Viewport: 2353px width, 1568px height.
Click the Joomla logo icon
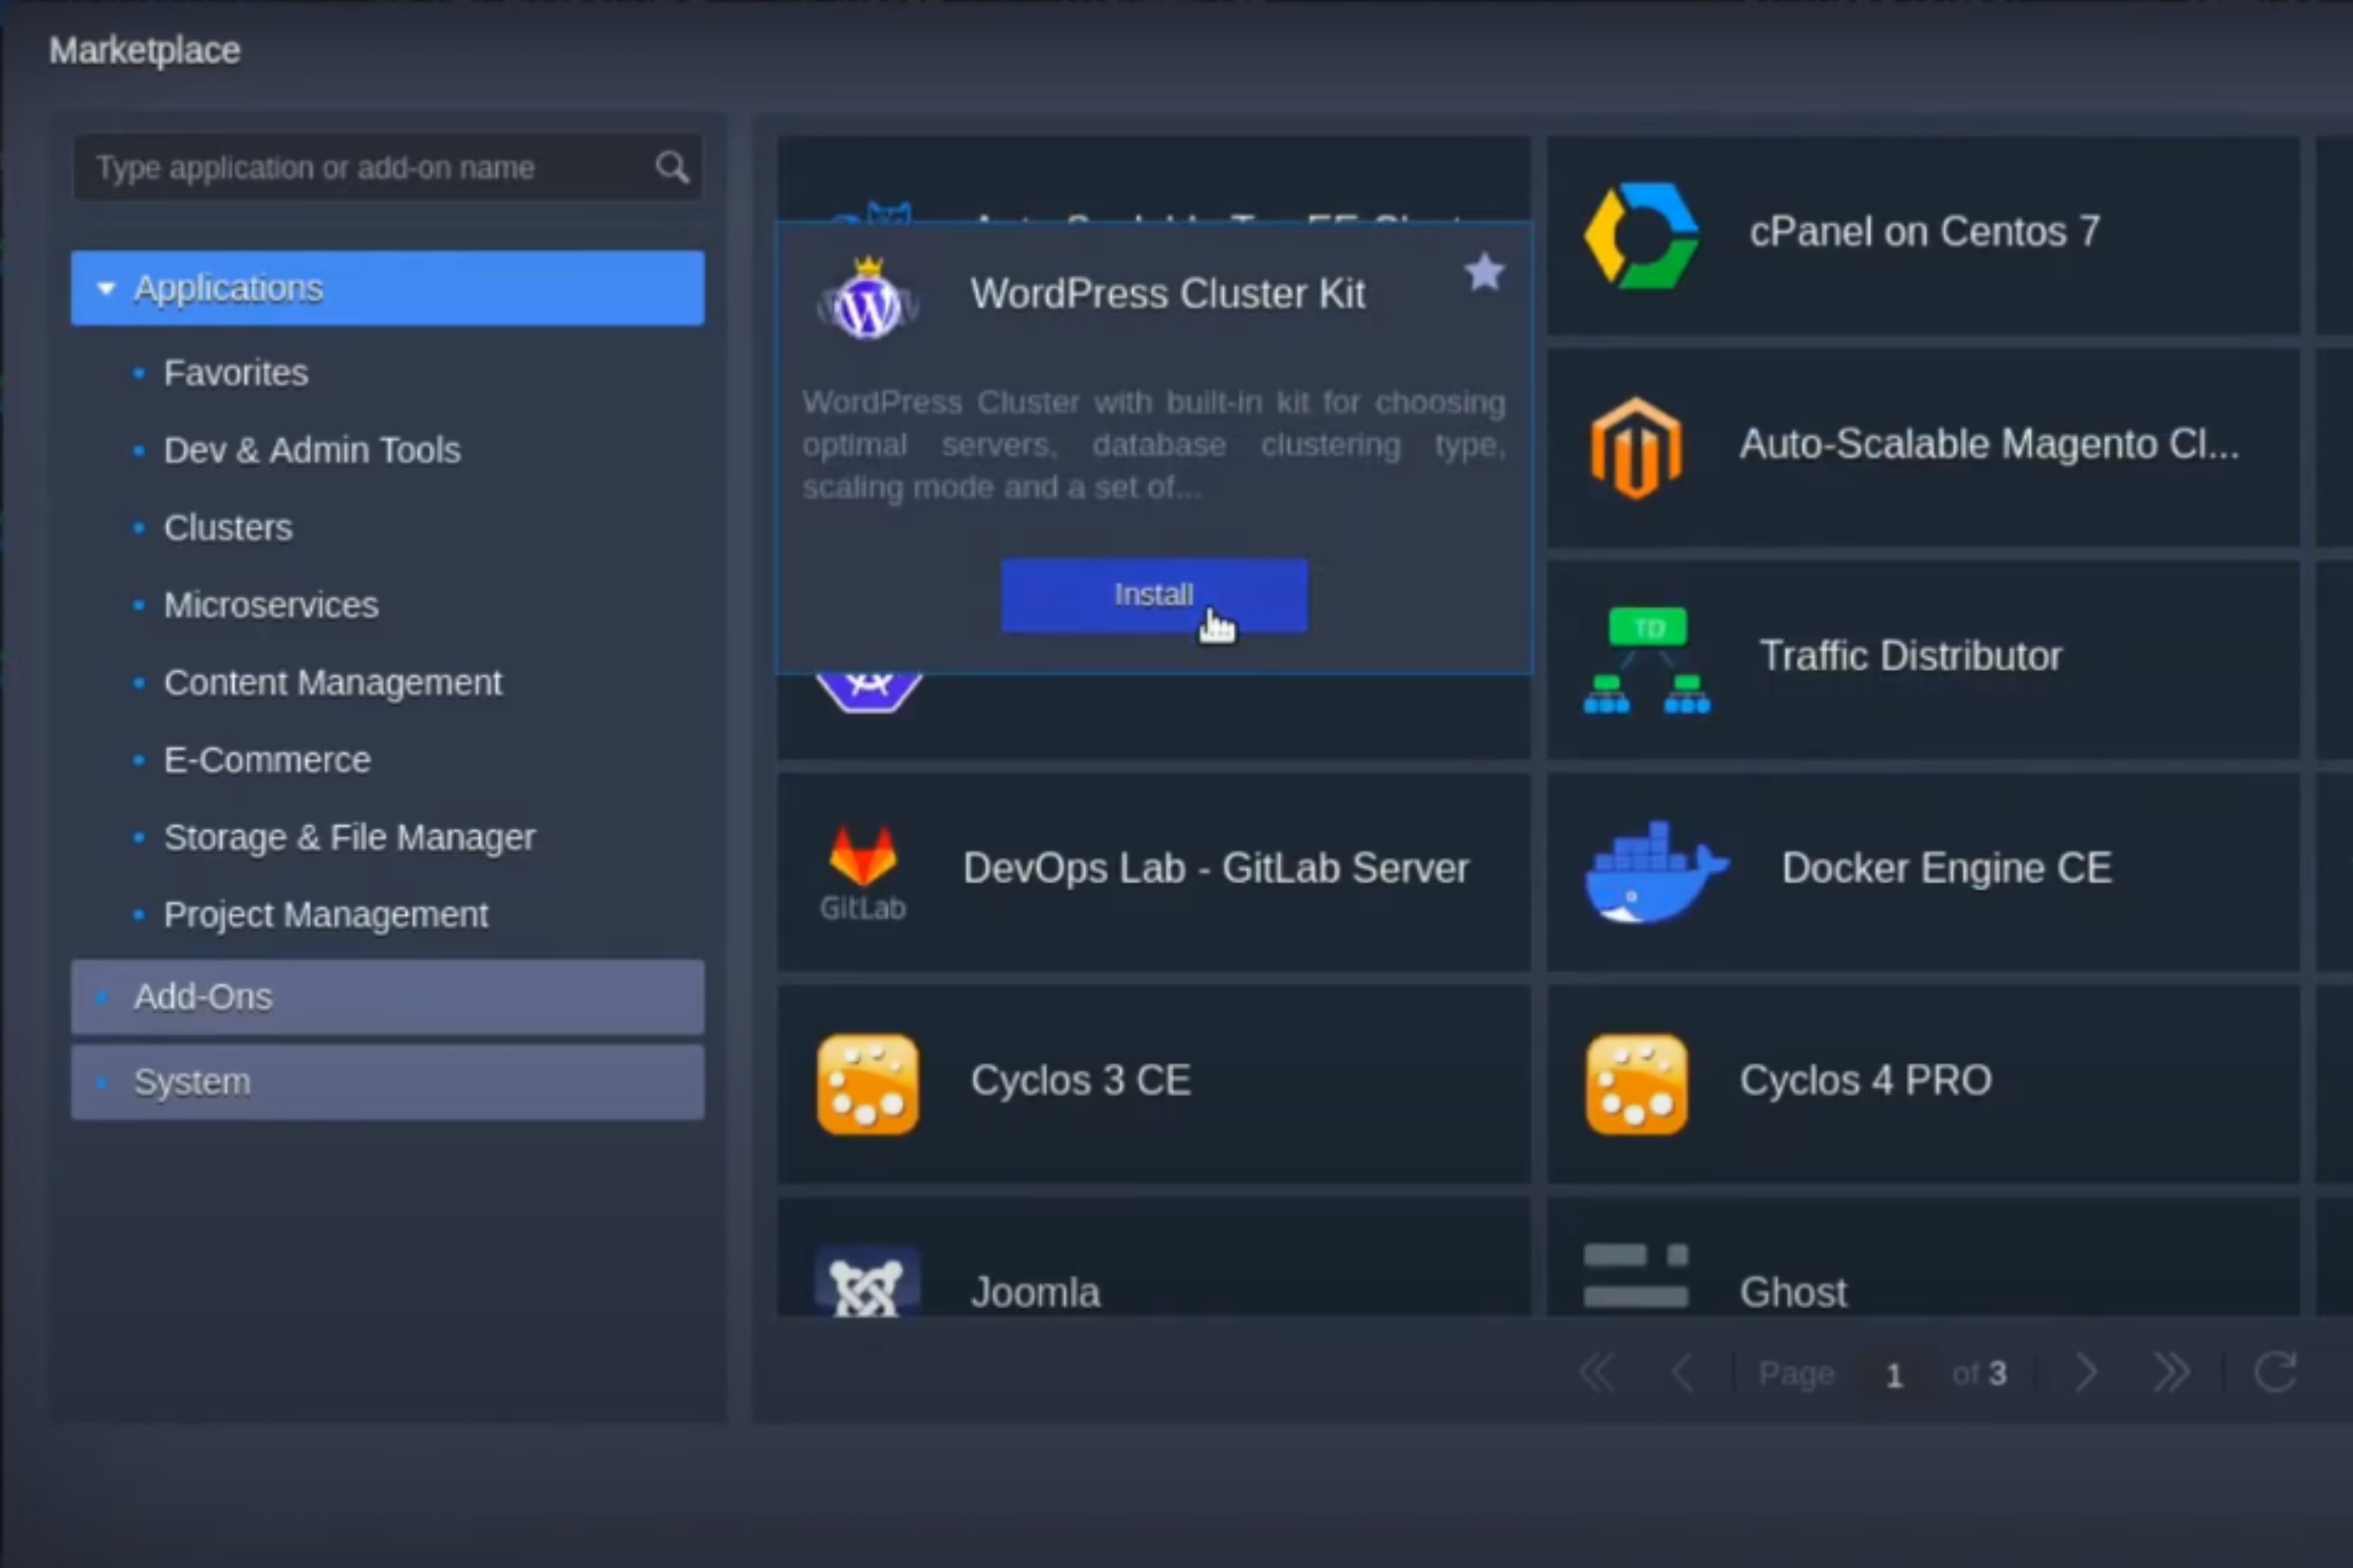(867, 1282)
